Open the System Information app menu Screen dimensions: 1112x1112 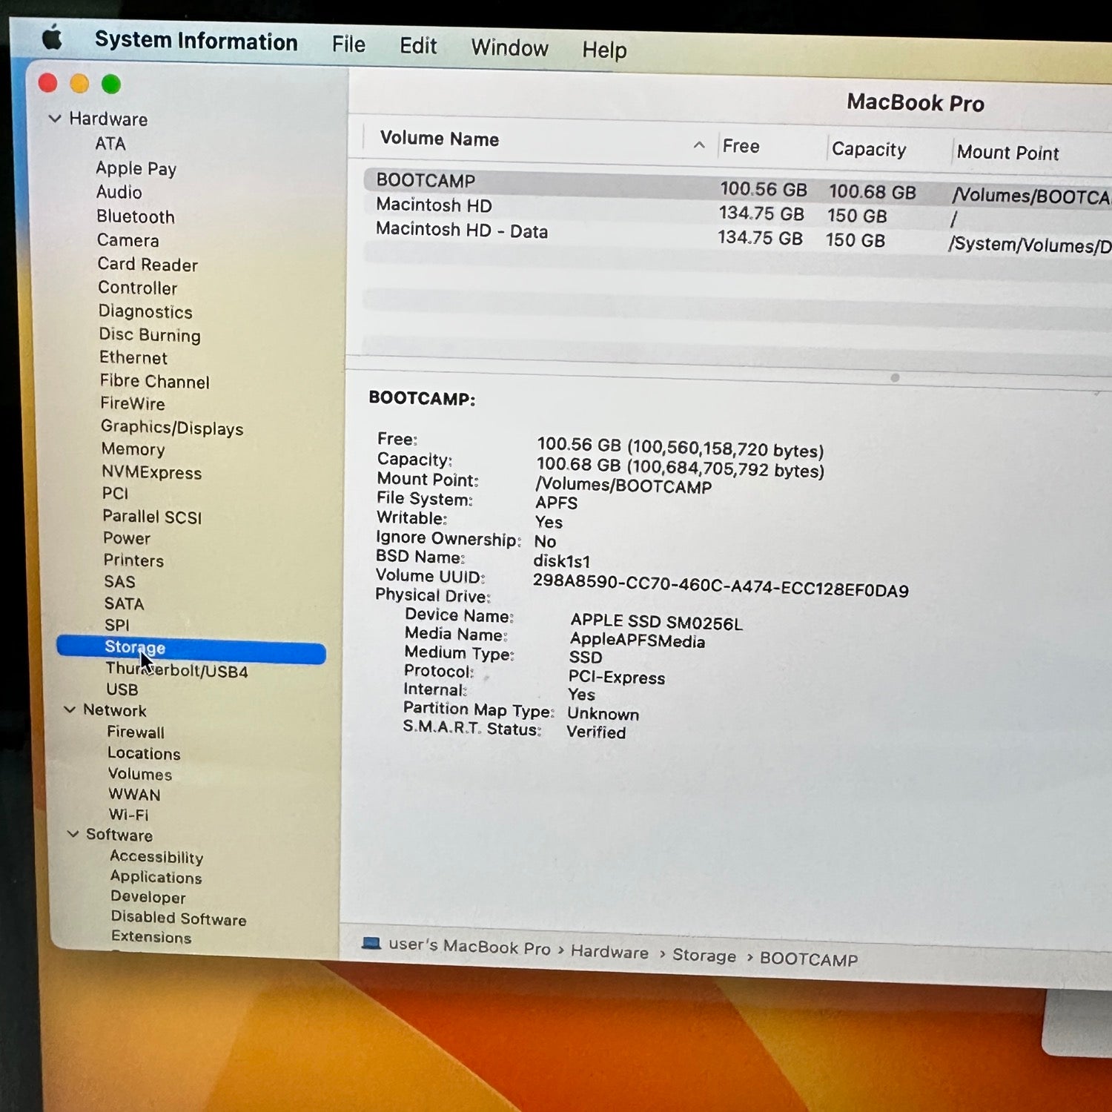(x=196, y=41)
